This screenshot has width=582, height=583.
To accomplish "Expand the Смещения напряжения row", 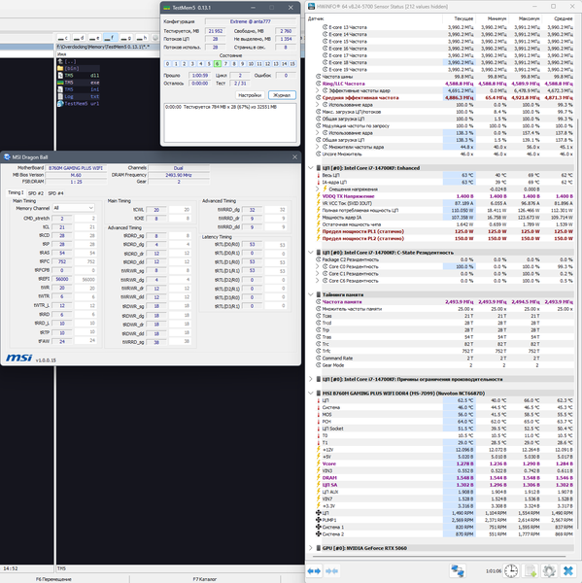I will click(x=318, y=189).
